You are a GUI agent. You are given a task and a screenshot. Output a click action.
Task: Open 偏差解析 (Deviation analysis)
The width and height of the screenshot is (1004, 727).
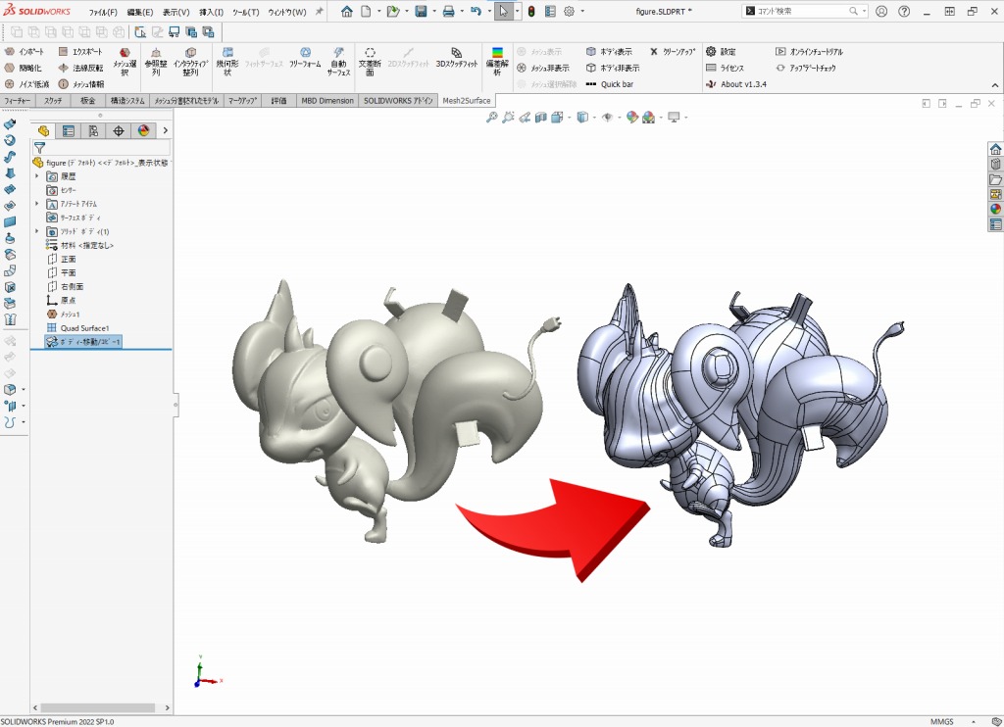pyautogui.click(x=497, y=62)
